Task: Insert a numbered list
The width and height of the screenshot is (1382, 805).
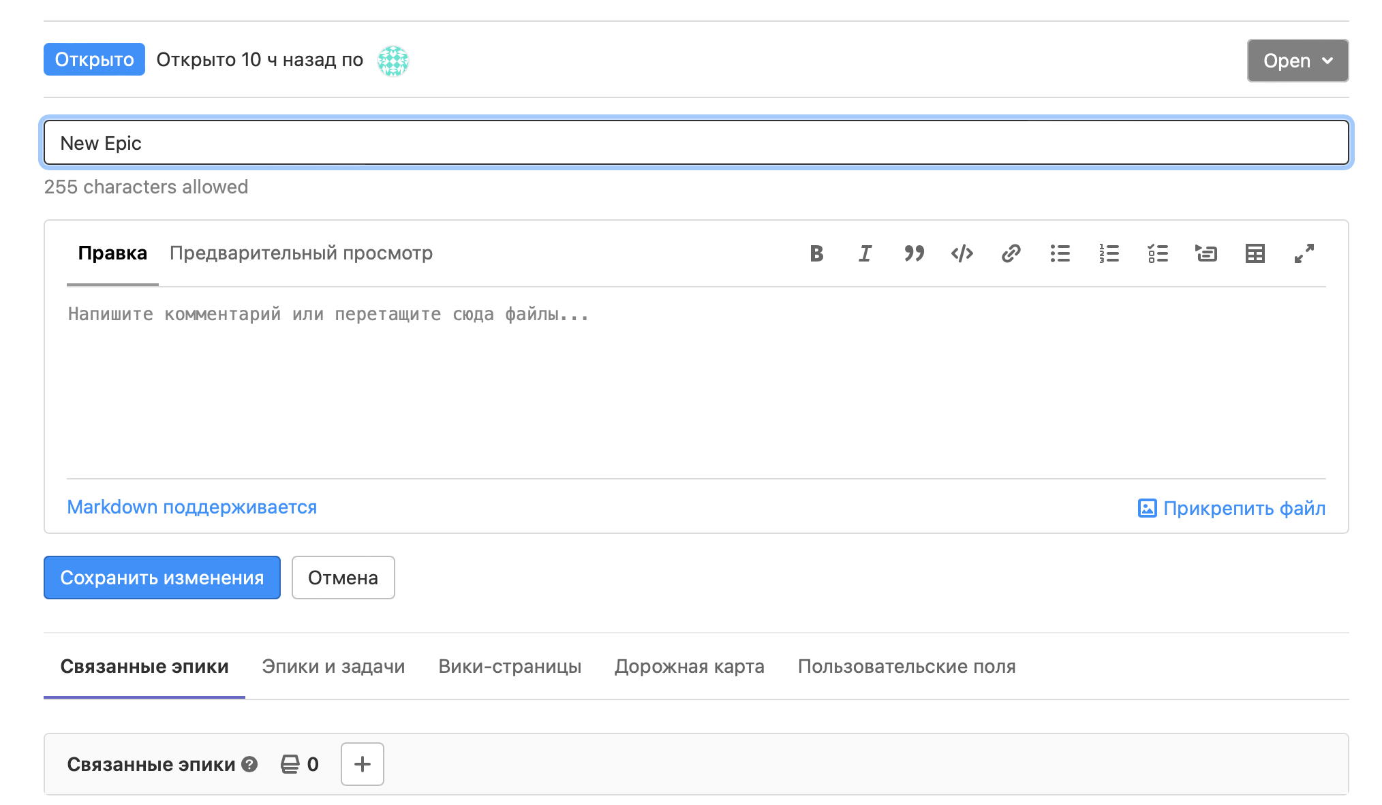Action: point(1109,253)
